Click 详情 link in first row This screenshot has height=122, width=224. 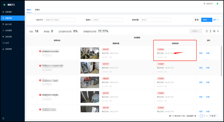tap(208, 53)
